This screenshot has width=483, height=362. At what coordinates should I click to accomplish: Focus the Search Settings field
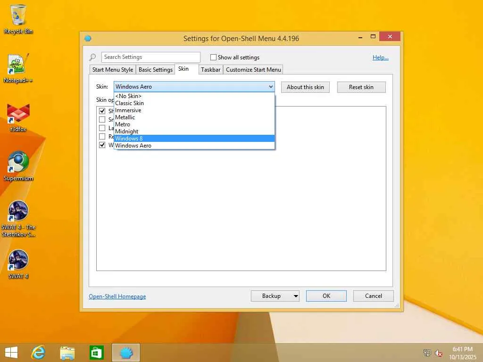pos(150,57)
